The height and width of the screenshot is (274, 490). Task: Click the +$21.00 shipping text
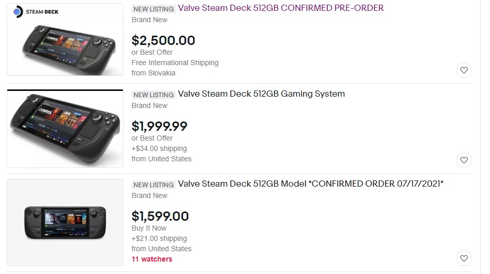tap(159, 238)
